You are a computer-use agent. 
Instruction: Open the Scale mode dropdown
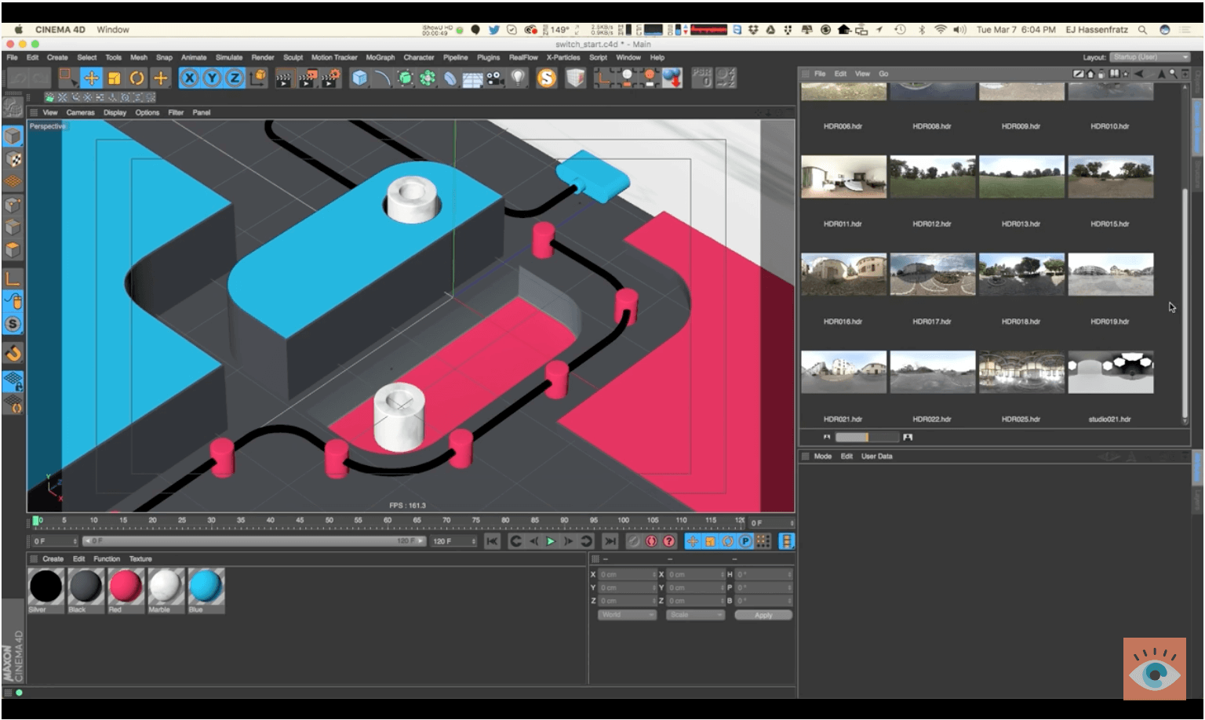tap(694, 615)
